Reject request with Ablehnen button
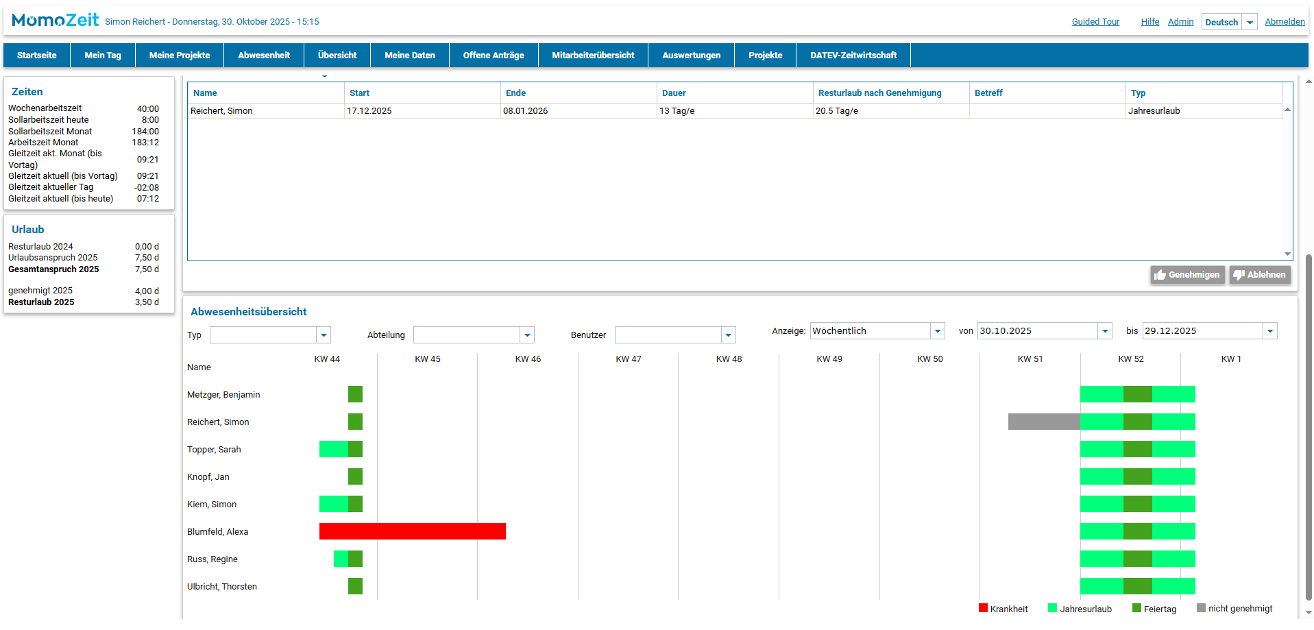Image resolution: width=1314 pixels, height=630 pixels. (x=1260, y=275)
